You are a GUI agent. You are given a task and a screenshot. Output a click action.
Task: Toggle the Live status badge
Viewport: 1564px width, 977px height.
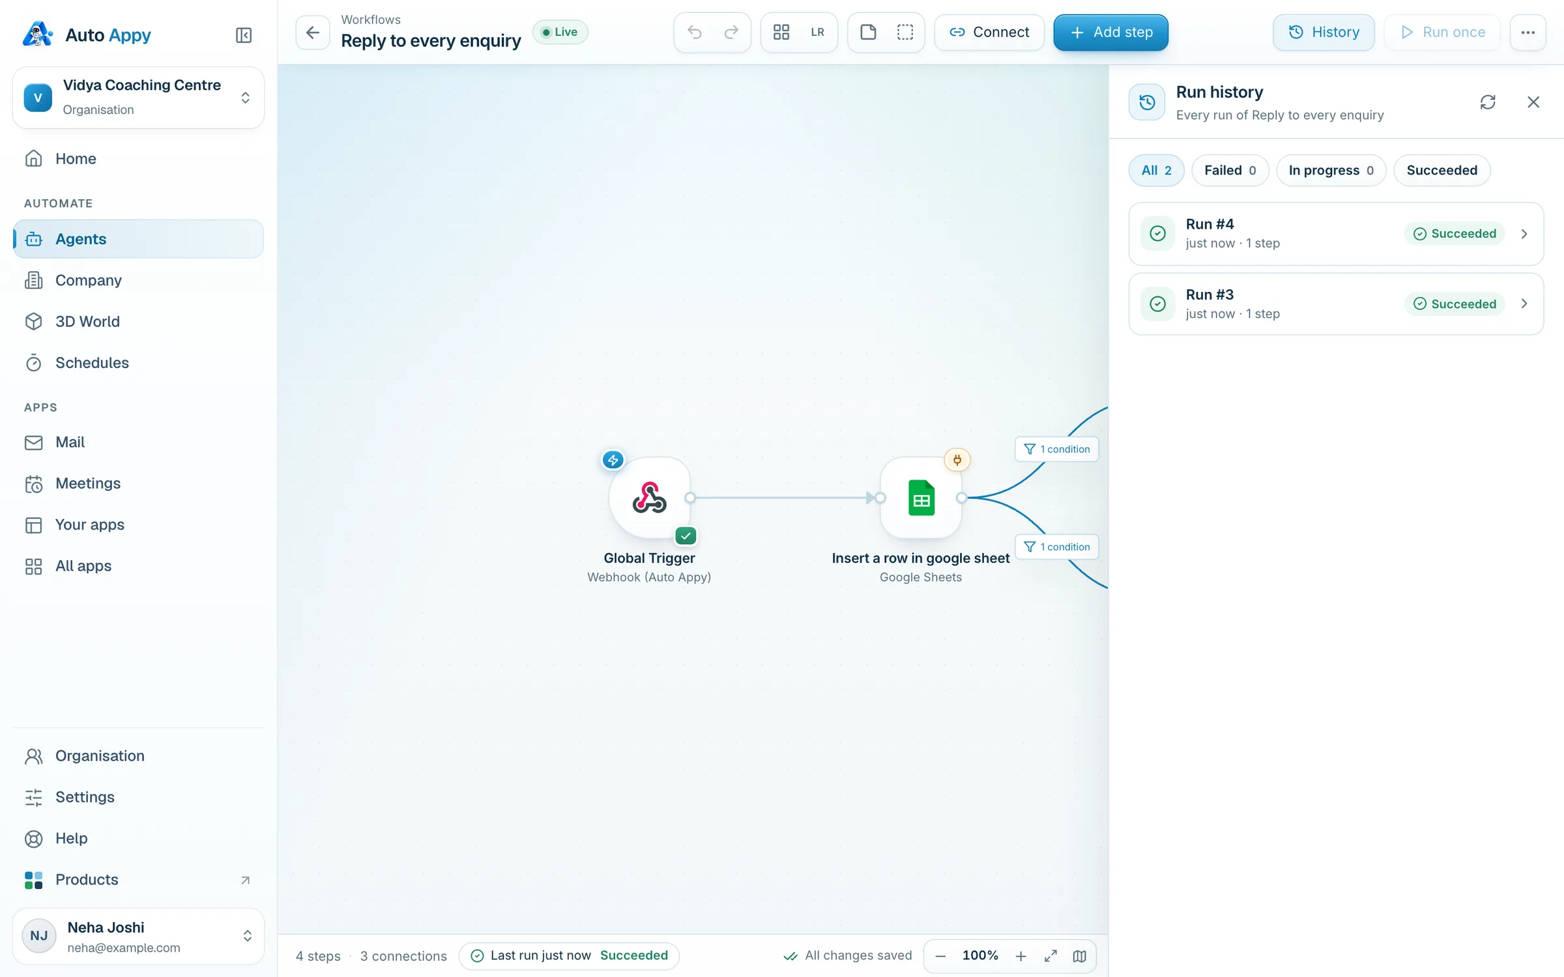[560, 32]
